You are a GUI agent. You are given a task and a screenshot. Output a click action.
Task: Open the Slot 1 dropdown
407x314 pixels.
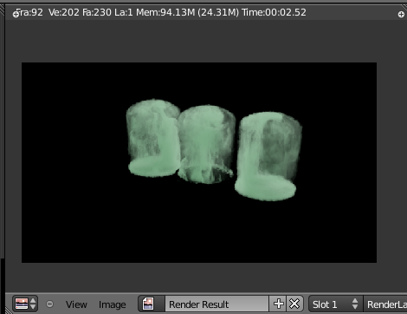click(336, 304)
